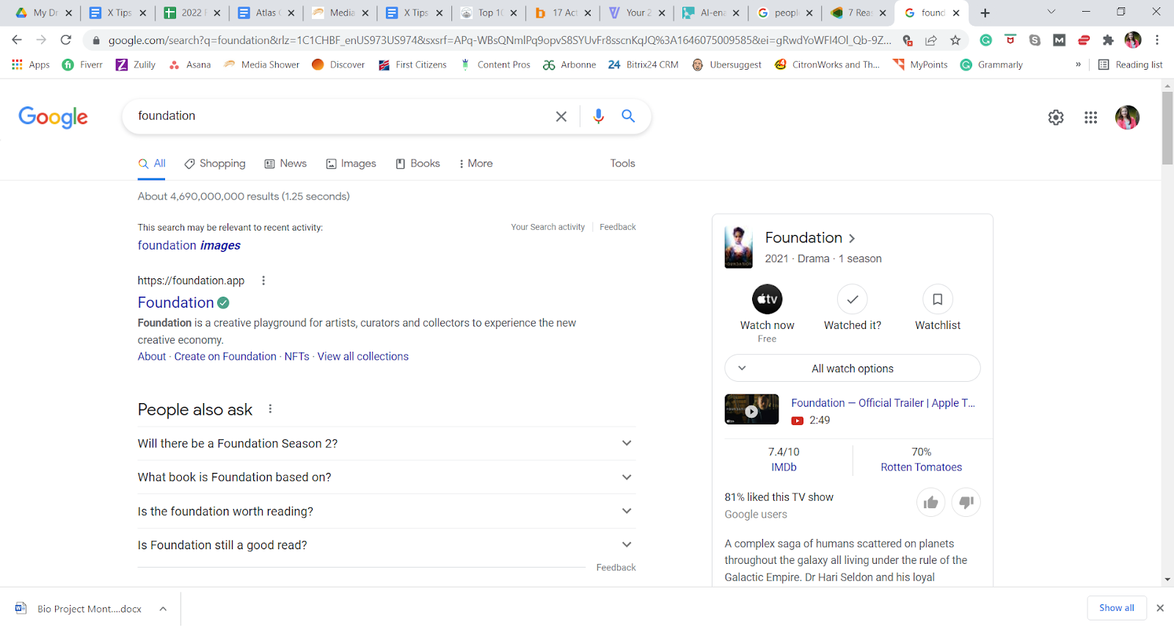Switch to the News results tab
This screenshot has height=630, width=1174.
[x=285, y=164]
